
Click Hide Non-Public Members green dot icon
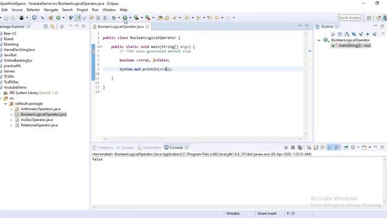tap(368, 34)
